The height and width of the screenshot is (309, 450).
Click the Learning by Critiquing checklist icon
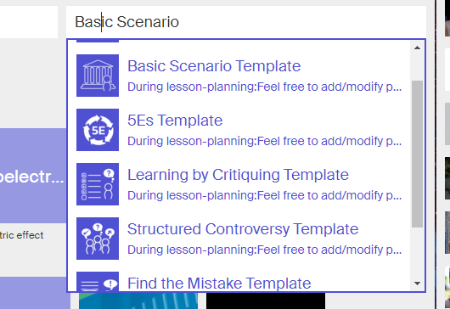98,184
